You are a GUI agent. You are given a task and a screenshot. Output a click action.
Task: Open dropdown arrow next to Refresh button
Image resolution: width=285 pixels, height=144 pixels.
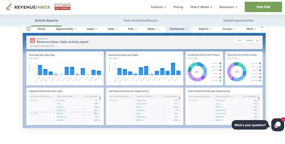[x=257, y=41]
